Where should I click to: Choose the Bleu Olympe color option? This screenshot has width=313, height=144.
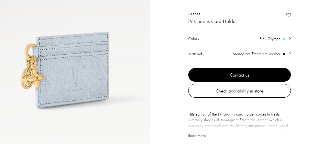point(270,39)
